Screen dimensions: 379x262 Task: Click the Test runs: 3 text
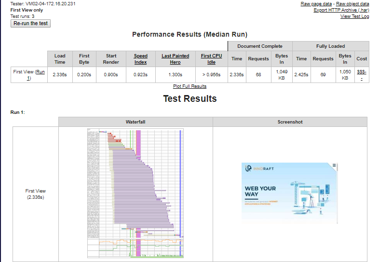click(22, 16)
